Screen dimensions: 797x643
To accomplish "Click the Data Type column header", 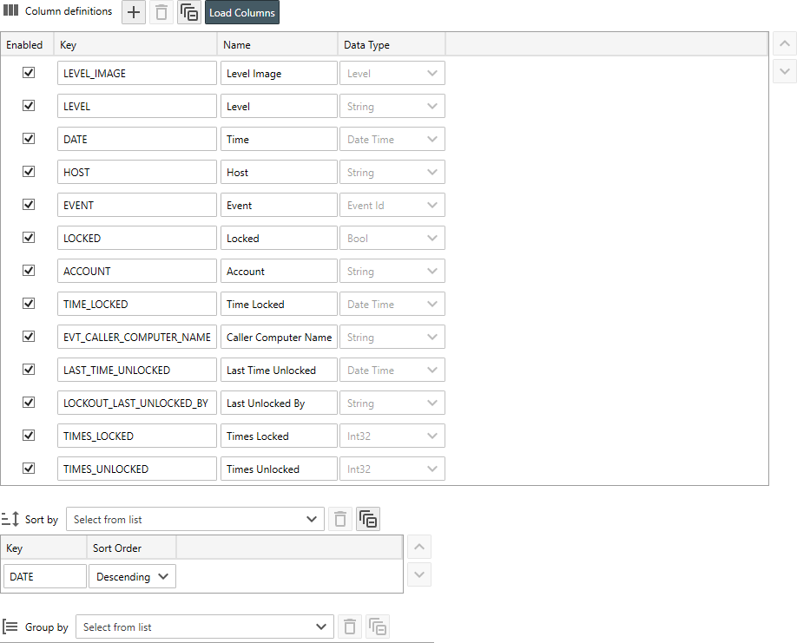I will (x=391, y=44).
